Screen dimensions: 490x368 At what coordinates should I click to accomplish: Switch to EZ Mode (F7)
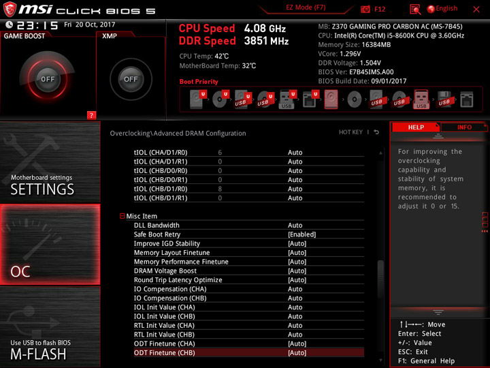tap(306, 7)
